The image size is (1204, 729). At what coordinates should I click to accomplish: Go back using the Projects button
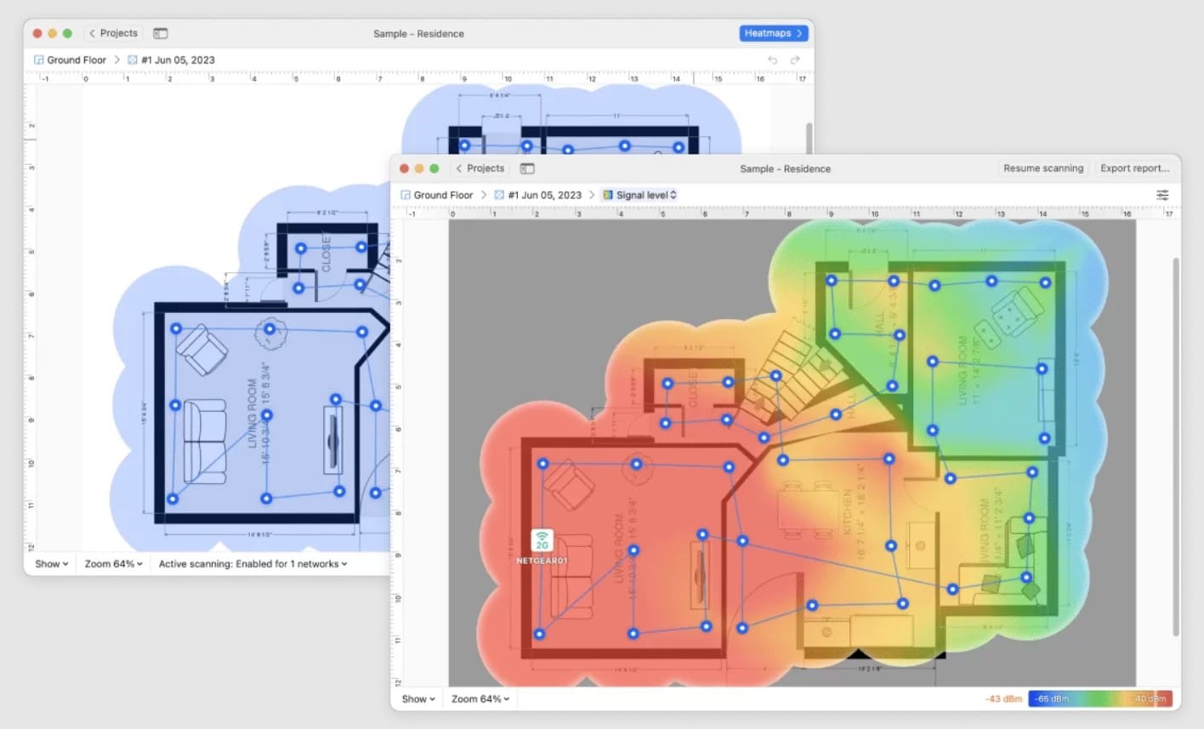click(480, 168)
